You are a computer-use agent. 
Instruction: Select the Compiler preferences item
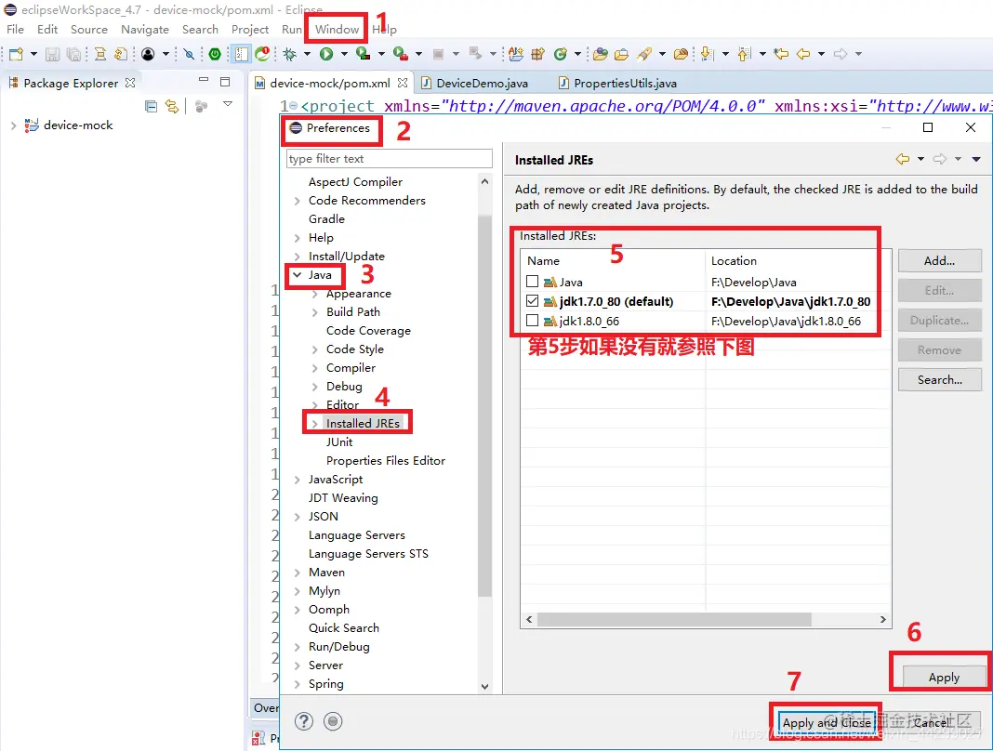(x=351, y=368)
